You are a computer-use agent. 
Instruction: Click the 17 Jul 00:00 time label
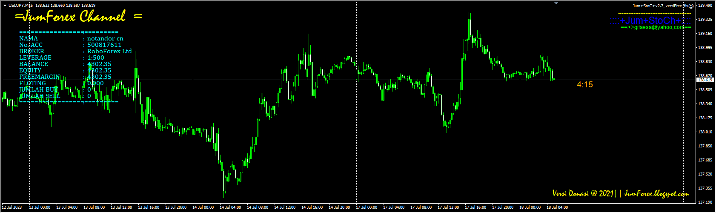(367, 207)
